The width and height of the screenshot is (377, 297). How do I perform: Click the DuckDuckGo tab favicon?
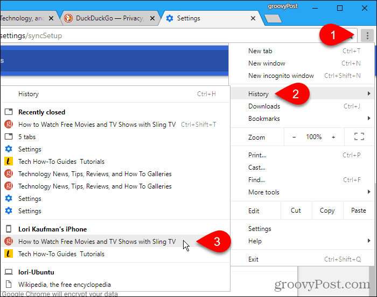point(68,18)
